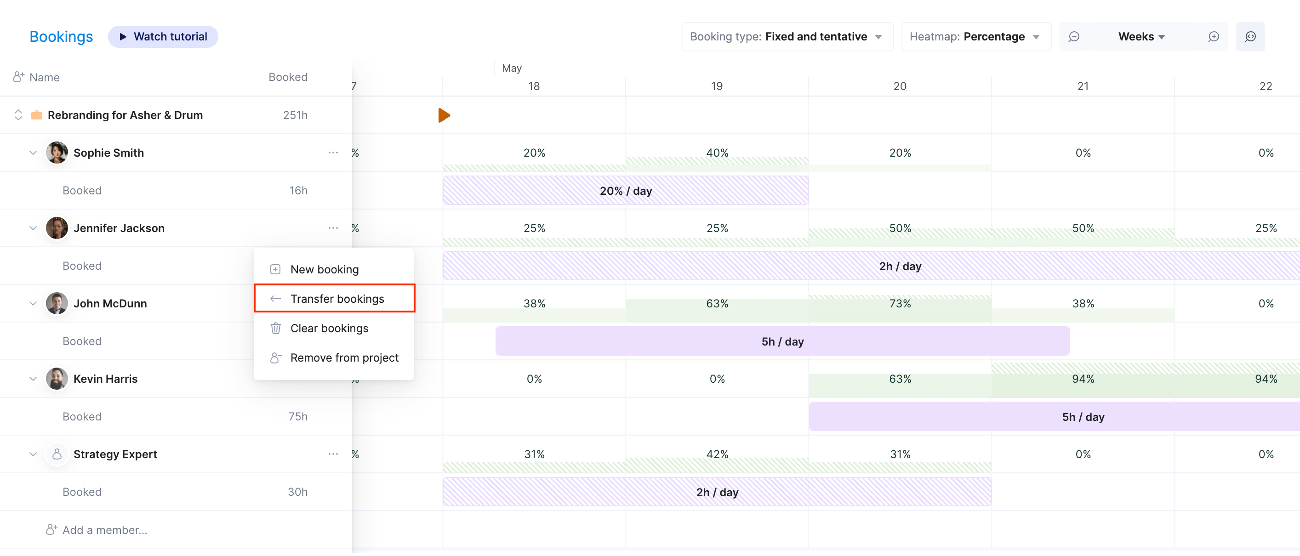1300x556 pixels.
Task: Click John McDunn's 5h / day booking bar
Action: 782,341
